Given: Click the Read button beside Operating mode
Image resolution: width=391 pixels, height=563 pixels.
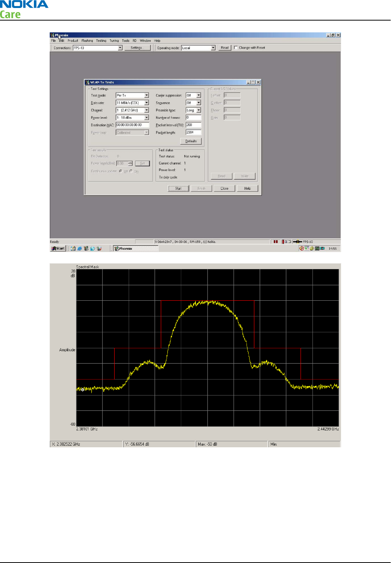Looking at the screenshot, I should 225,48.
